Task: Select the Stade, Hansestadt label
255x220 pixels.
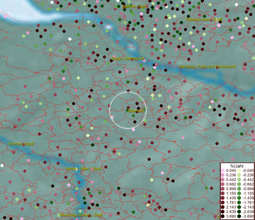Action: tap(128, 58)
